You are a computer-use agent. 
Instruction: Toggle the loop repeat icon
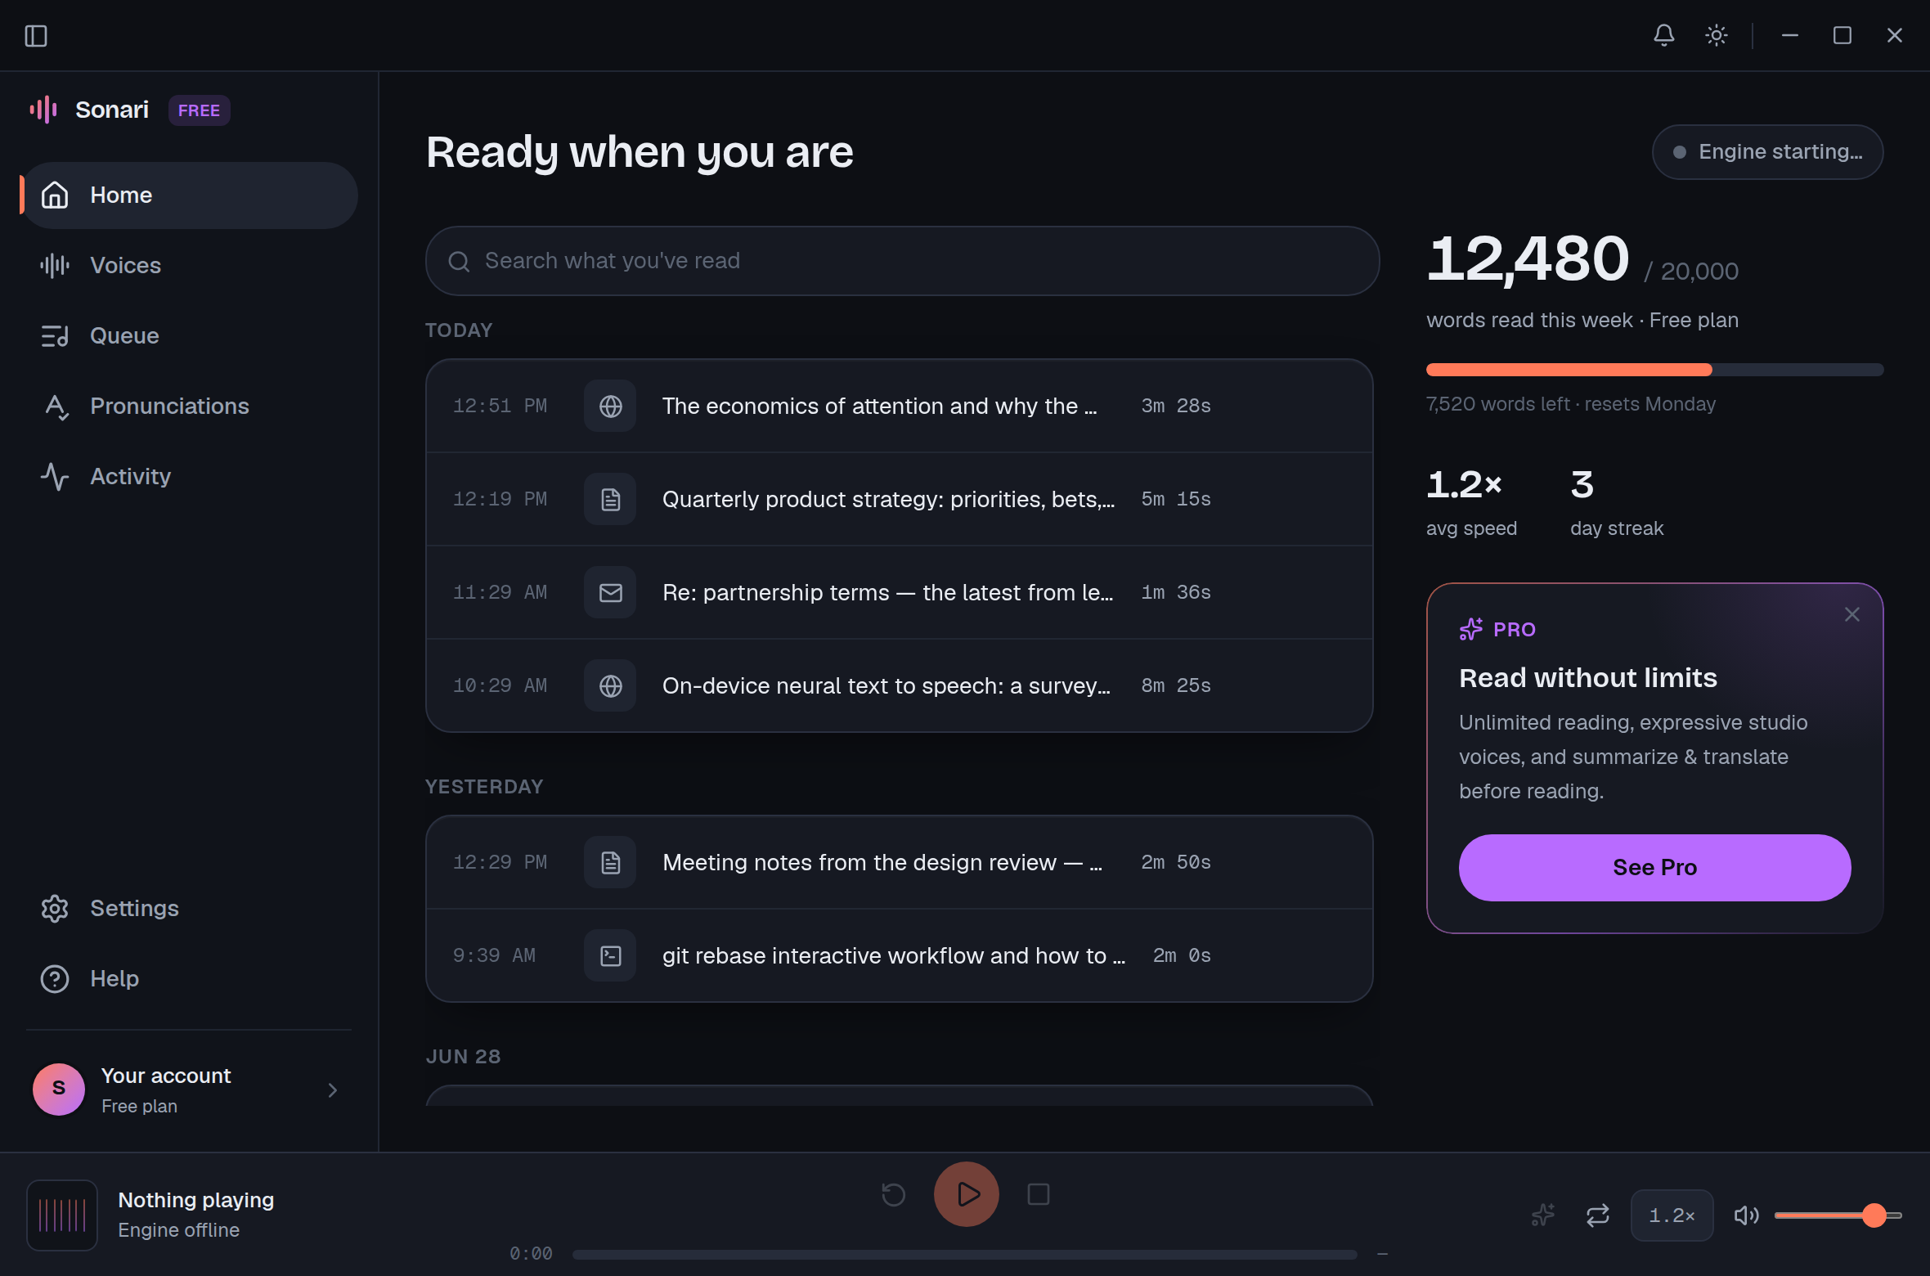click(1598, 1215)
